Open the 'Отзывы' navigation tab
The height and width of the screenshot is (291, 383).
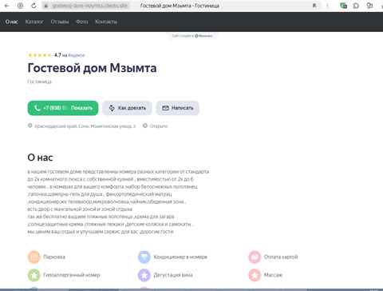click(60, 22)
